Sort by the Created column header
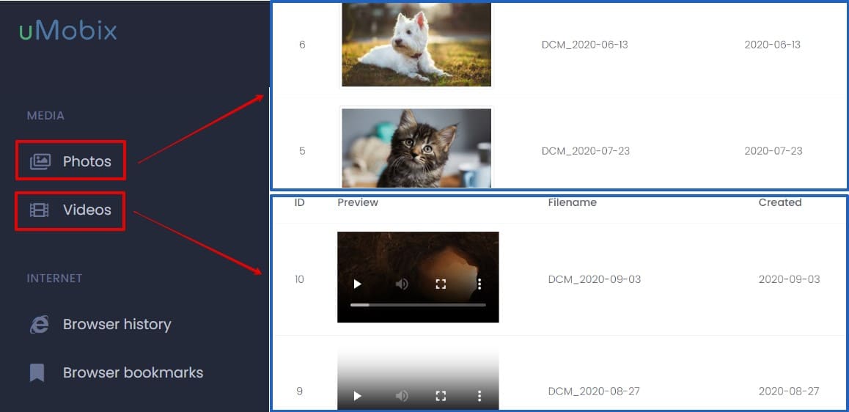The height and width of the screenshot is (412, 849). pos(779,202)
